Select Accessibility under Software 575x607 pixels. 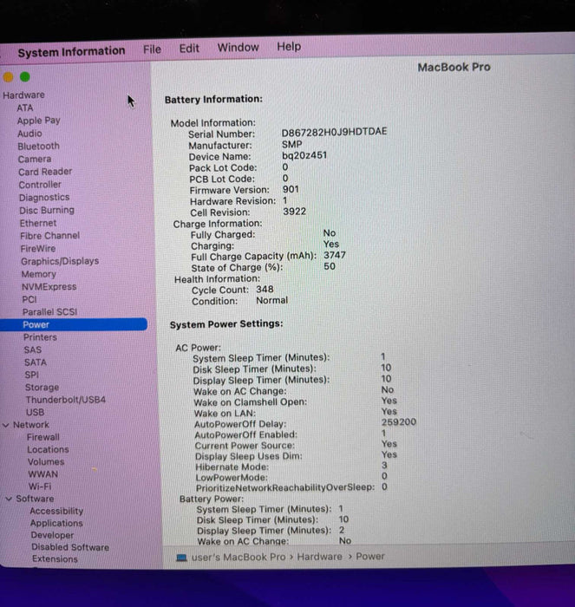click(x=56, y=511)
